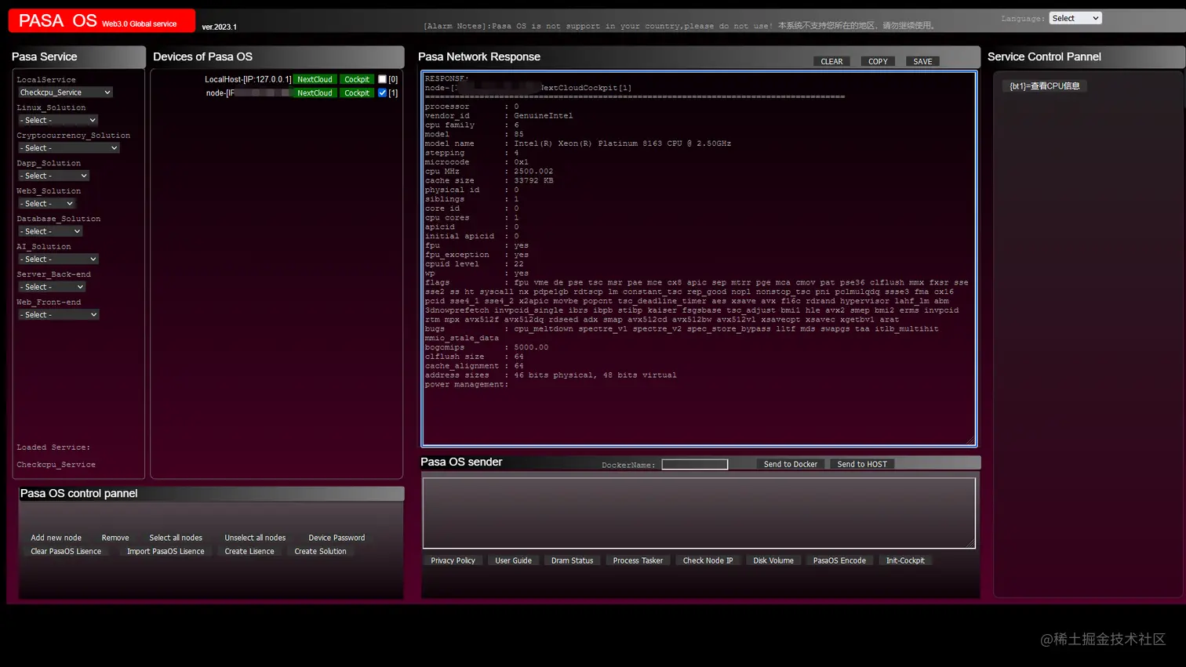Click Add new node
Screen dimensions: 1186x667
pyautogui.click(x=56, y=538)
